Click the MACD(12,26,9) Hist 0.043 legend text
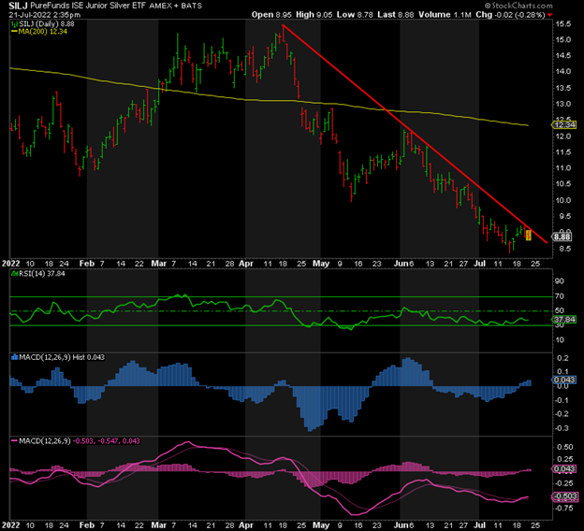The width and height of the screenshot is (584, 531). tap(62, 357)
